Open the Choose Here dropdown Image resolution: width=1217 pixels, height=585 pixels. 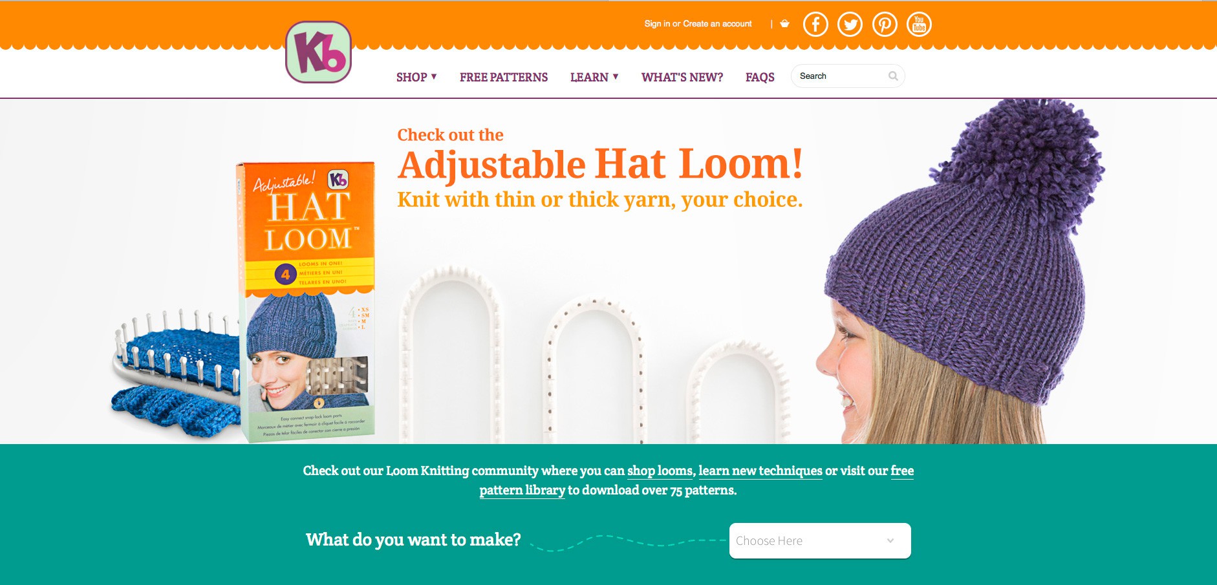click(820, 540)
